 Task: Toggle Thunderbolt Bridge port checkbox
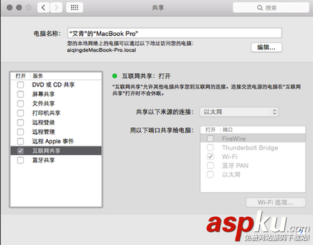click(210, 148)
